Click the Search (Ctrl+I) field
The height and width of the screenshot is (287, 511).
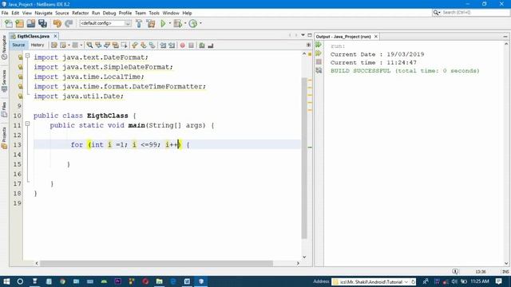click(x=470, y=13)
